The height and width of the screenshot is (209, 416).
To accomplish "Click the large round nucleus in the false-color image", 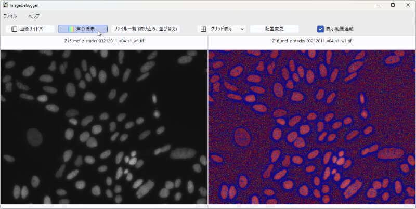I will coord(242,138).
